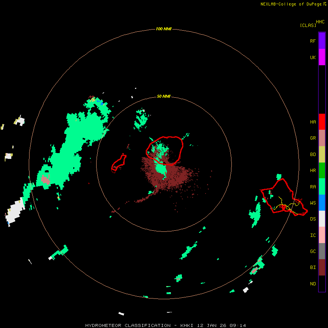Viewport: 328px width, 328px height.
Task: Pick the HR dark green legend swatch
Action: [322, 171]
